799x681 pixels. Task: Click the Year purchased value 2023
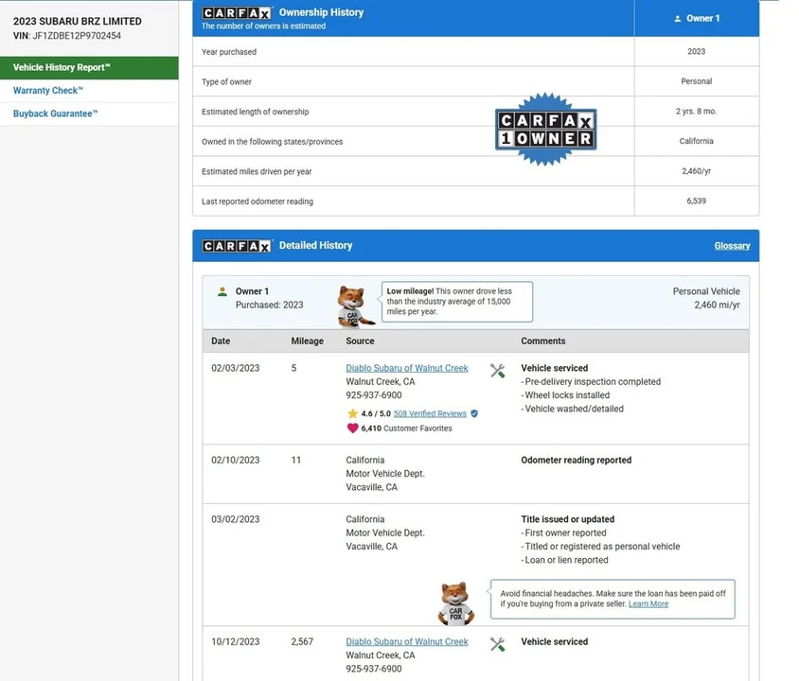pyautogui.click(x=696, y=51)
